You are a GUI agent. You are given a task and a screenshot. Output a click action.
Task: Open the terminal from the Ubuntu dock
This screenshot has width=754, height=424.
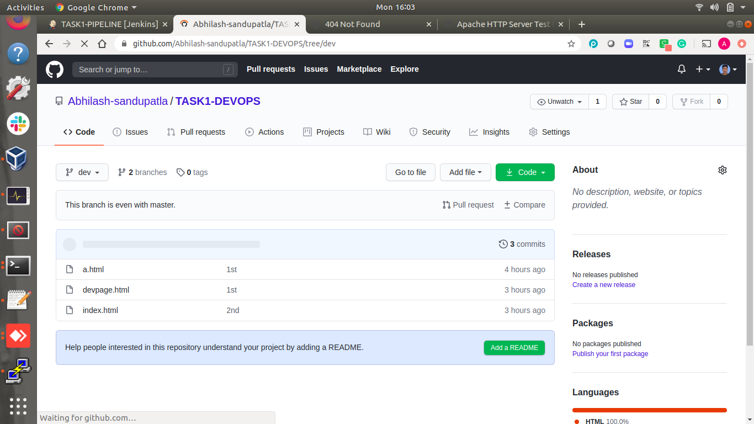coord(18,266)
